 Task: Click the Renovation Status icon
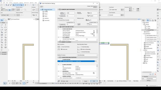click(94, 73)
